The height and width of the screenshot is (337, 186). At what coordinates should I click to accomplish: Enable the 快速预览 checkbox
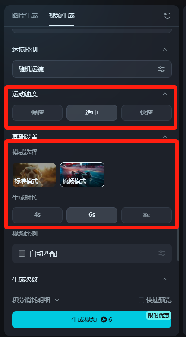(x=141, y=300)
